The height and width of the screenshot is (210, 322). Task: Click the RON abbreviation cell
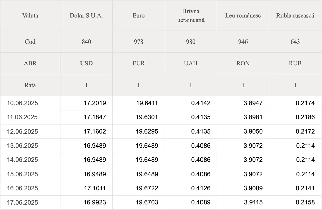(x=243, y=63)
